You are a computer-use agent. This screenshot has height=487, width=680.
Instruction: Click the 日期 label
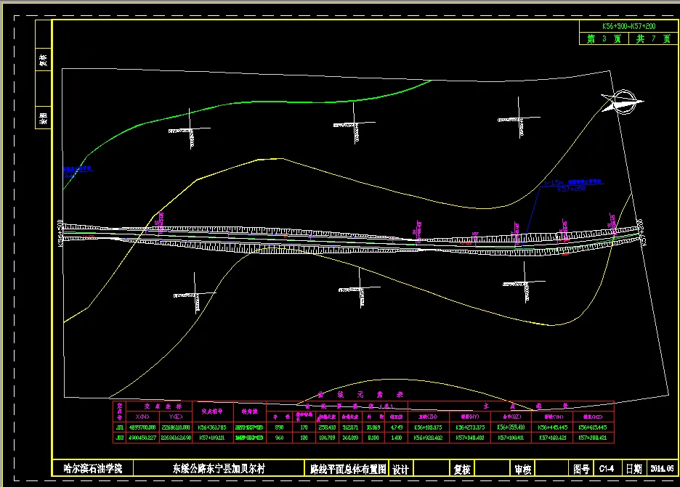pyautogui.click(x=634, y=469)
